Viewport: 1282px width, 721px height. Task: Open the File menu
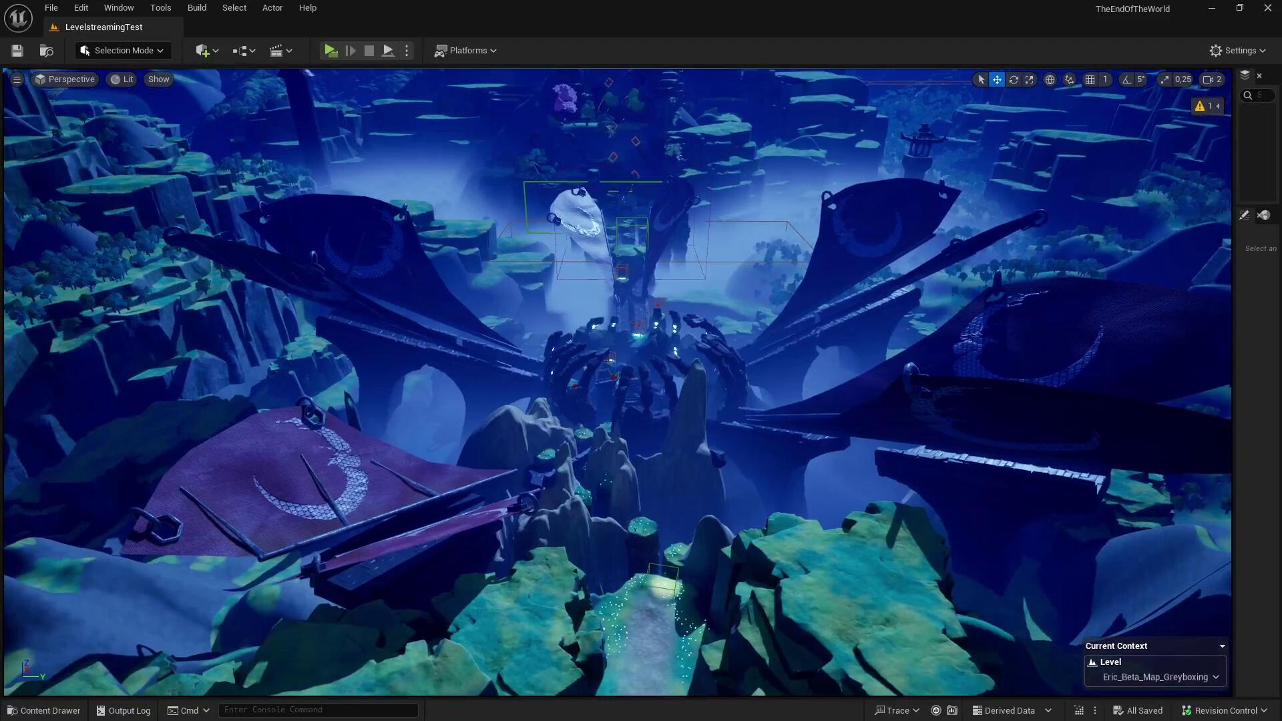click(x=51, y=8)
